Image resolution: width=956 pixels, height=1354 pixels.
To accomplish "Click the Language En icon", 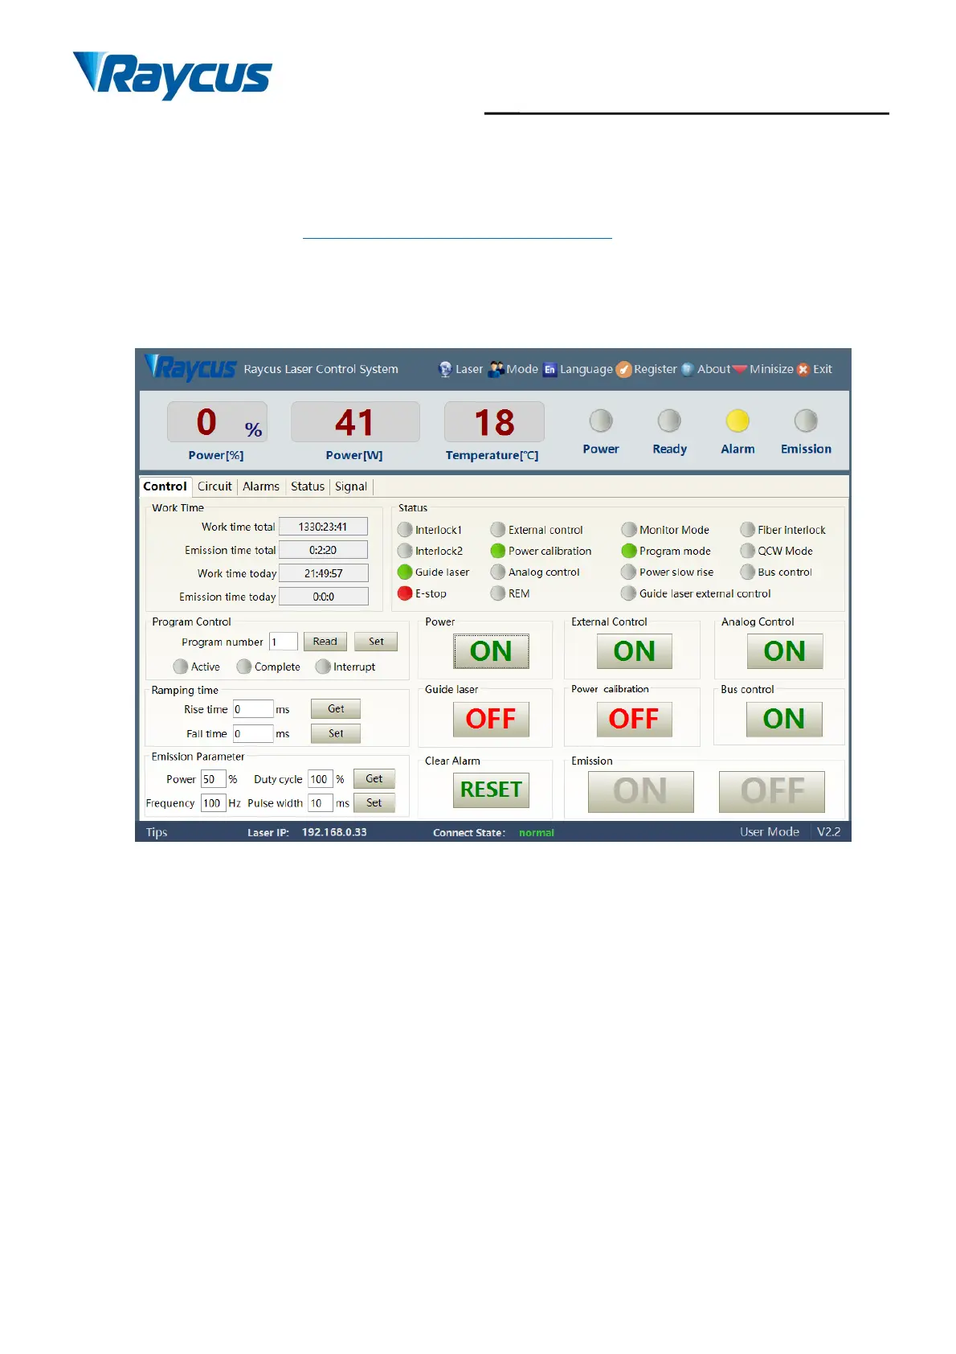I will [x=550, y=369].
